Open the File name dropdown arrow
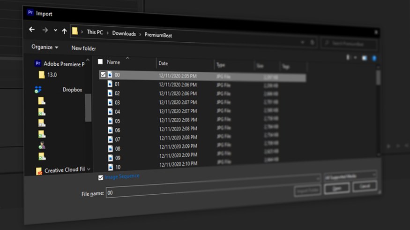 [318, 179]
